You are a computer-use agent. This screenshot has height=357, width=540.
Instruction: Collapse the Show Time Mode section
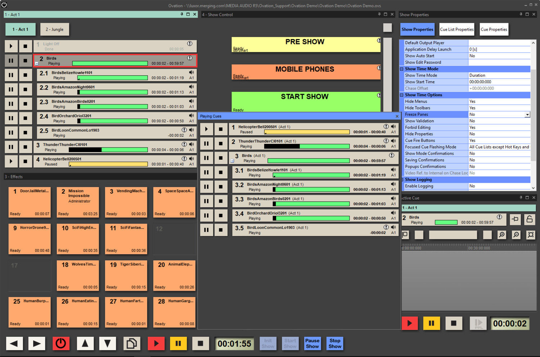401,69
